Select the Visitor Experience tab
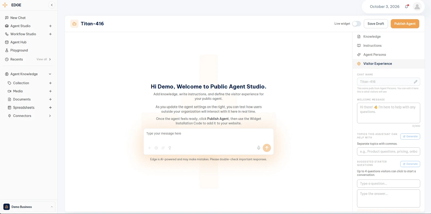The height and width of the screenshot is (214, 431). tap(388, 64)
